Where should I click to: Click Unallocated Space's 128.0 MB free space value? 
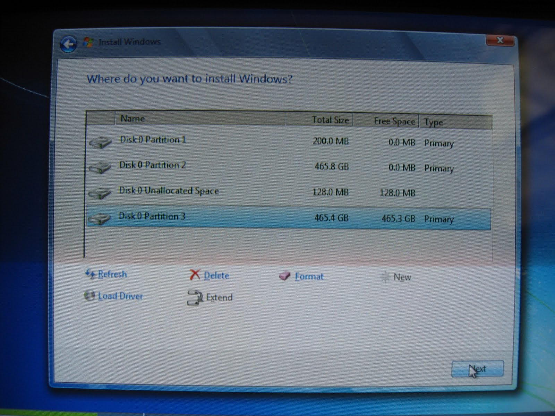pos(397,193)
